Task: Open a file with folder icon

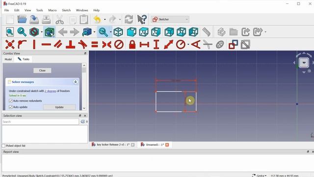Action: [x=22, y=20]
